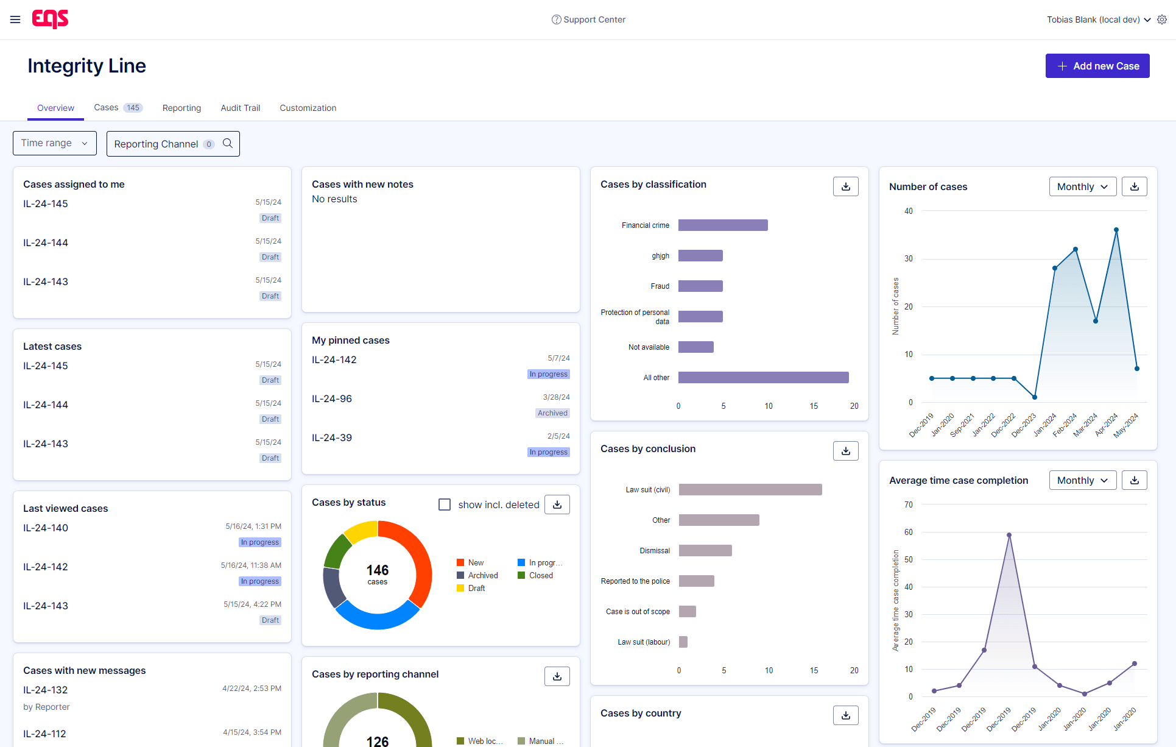This screenshot has width=1176, height=747.
Task: Open the settings gear icon
Action: [1162, 19]
